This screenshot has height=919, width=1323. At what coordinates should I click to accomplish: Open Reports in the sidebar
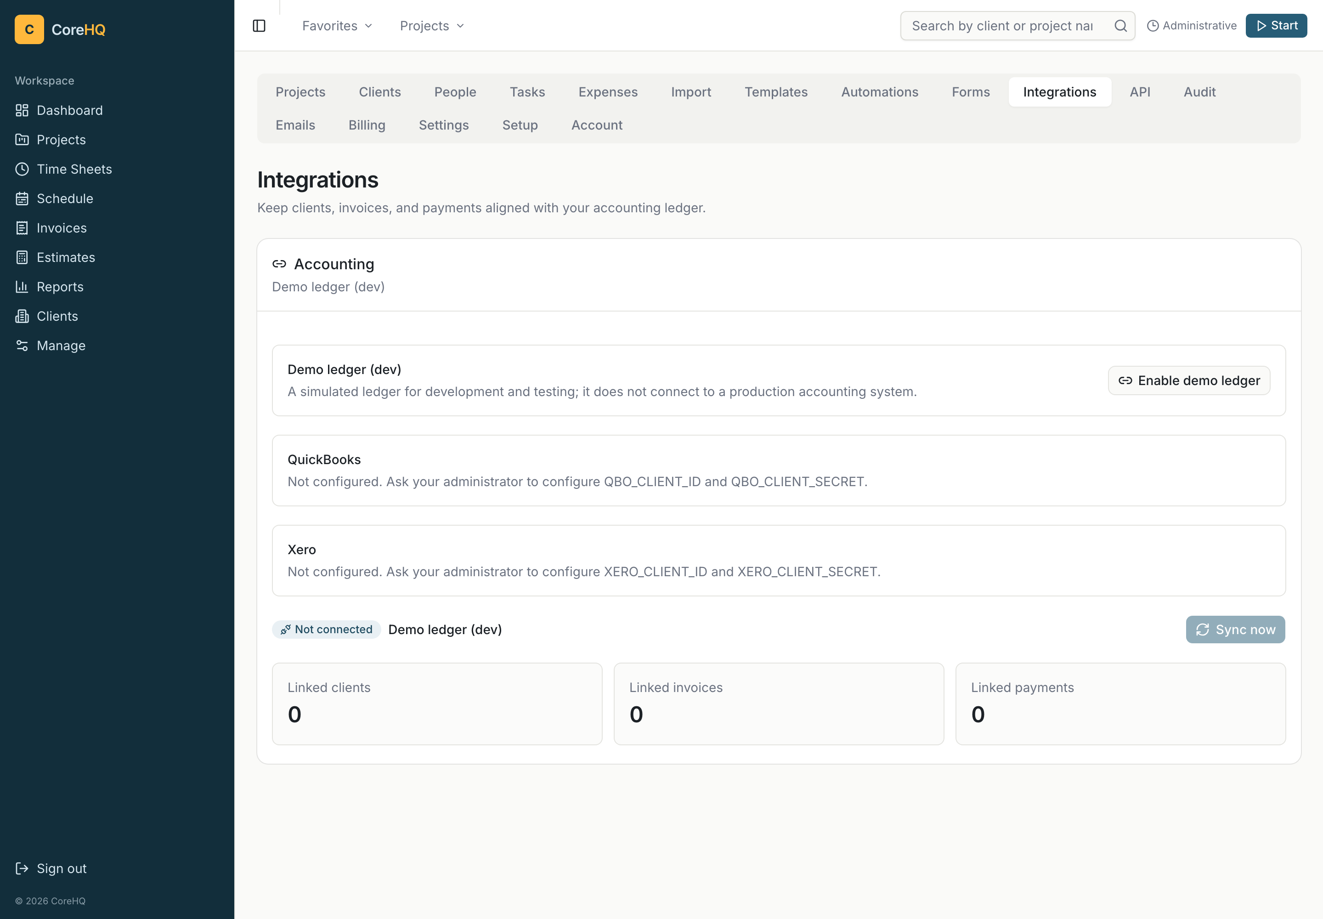point(117,286)
